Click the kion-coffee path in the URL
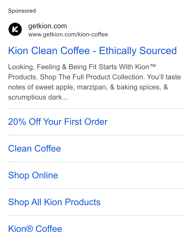192x242 pixels. 93,34
